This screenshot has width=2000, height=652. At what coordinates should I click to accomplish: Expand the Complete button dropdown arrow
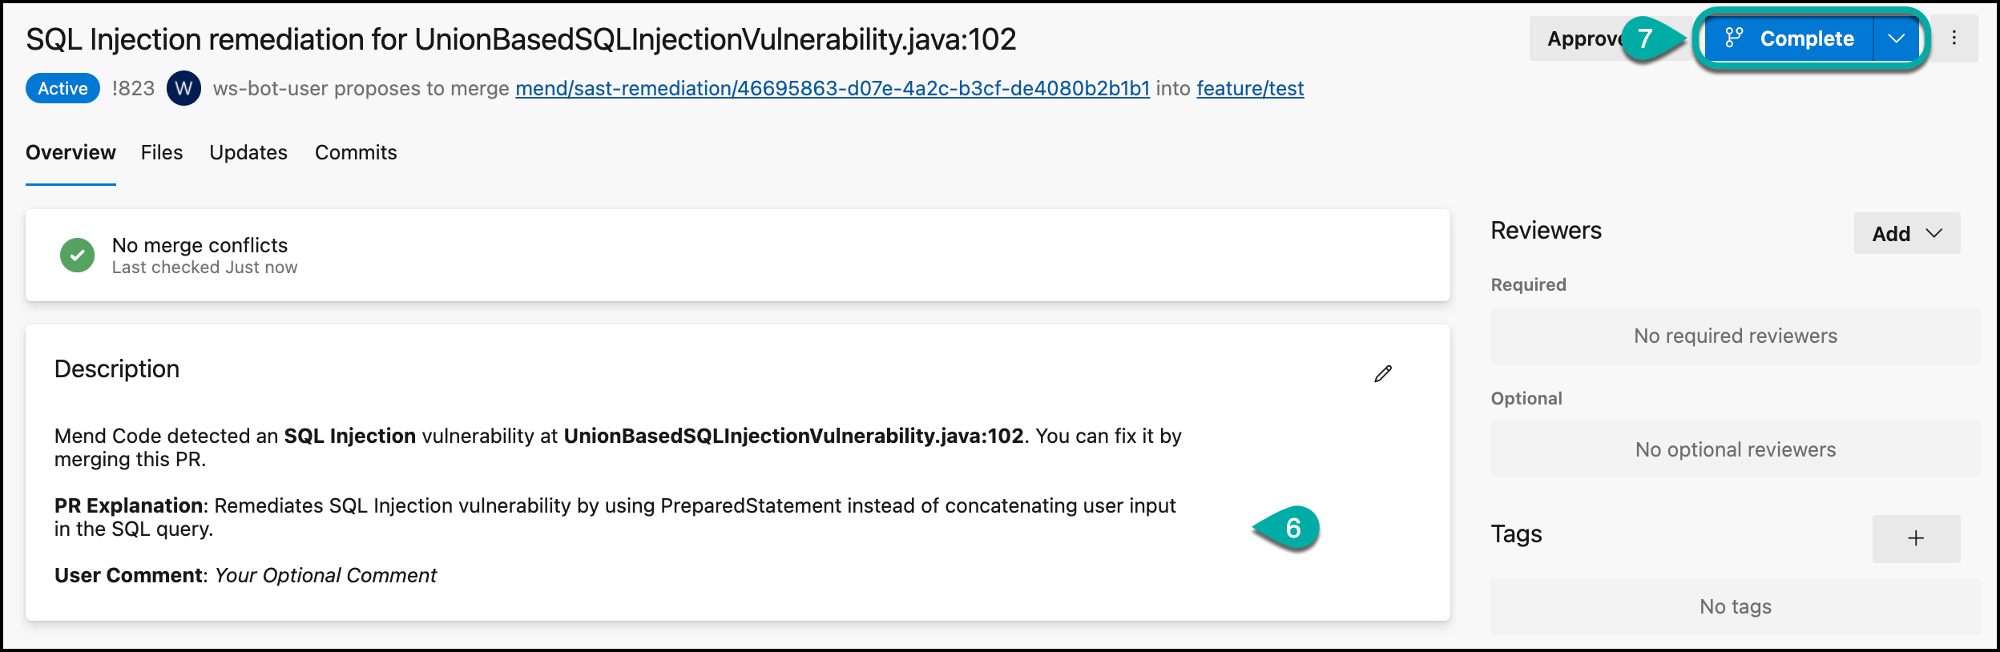point(1896,38)
